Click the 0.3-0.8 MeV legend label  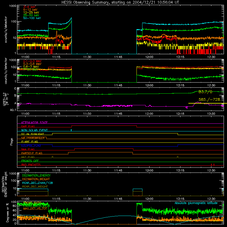pos(32,64)
